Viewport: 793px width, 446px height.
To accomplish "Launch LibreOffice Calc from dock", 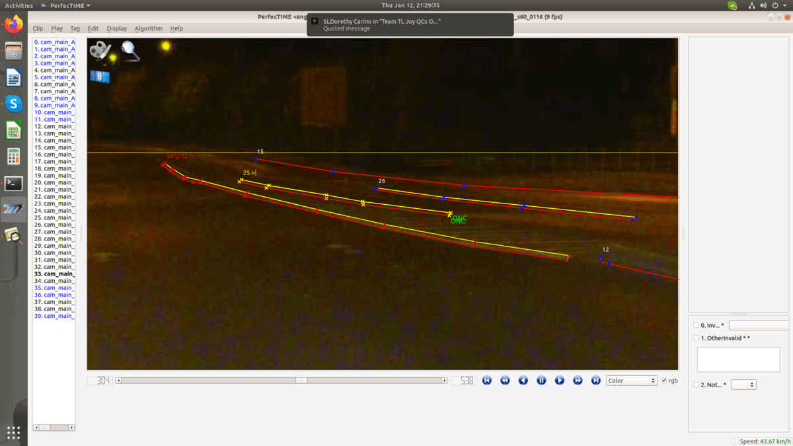I will click(x=13, y=130).
